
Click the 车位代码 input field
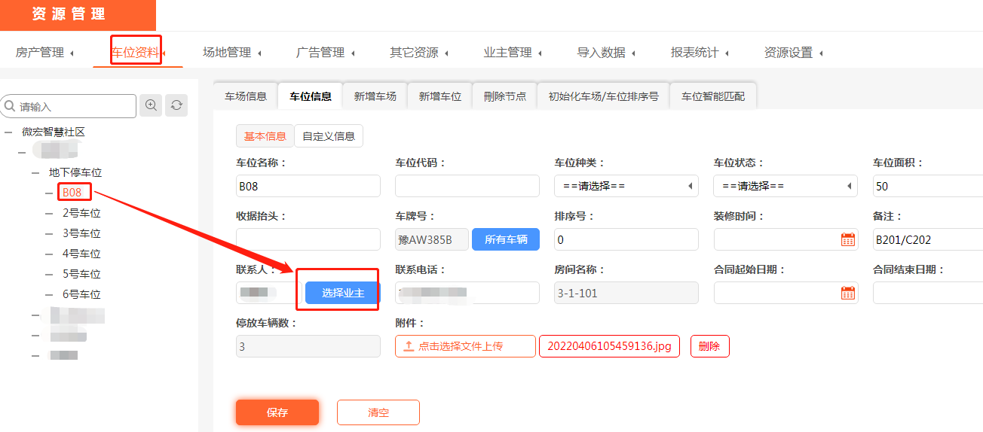(x=467, y=186)
